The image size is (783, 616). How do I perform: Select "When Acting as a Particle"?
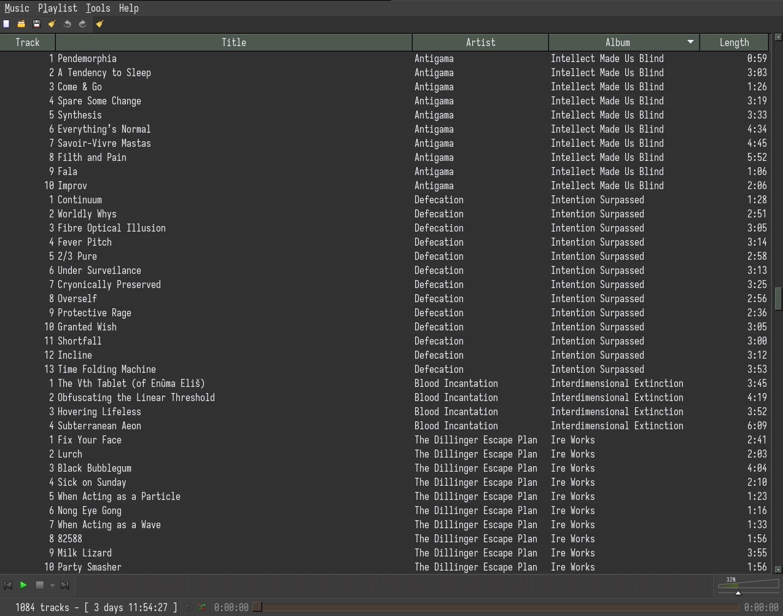[384, 496]
